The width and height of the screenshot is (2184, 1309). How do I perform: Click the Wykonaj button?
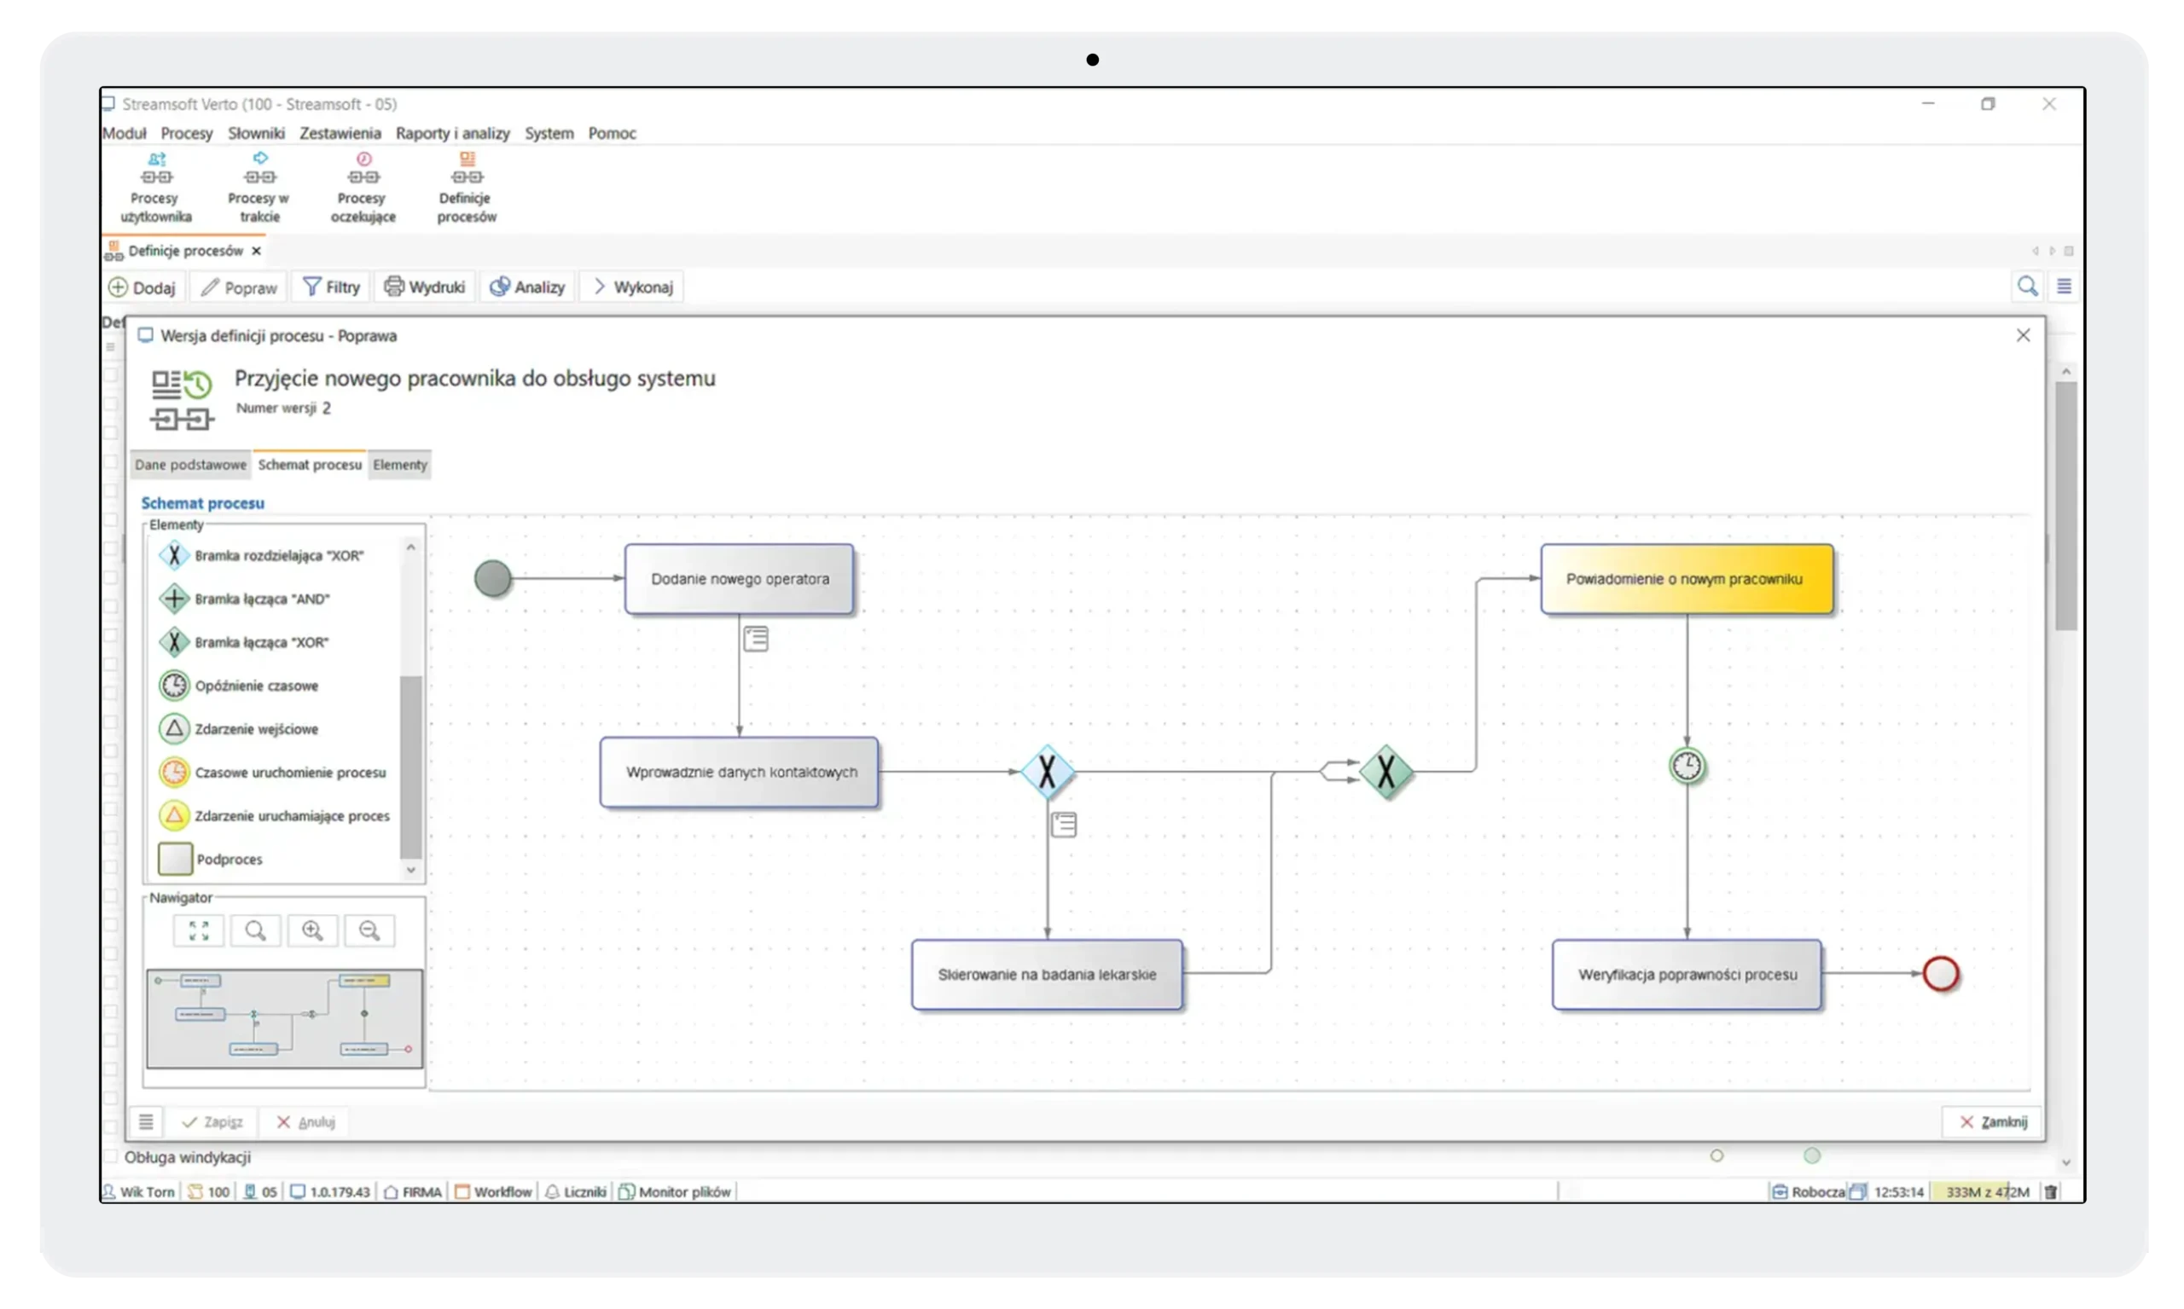tap(630, 286)
